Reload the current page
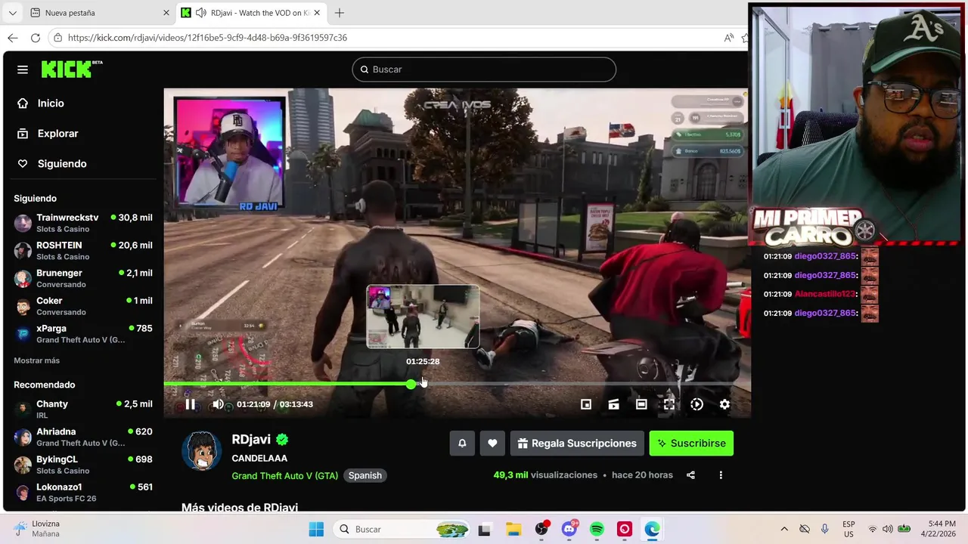968x544 pixels. click(x=35, y=38)
